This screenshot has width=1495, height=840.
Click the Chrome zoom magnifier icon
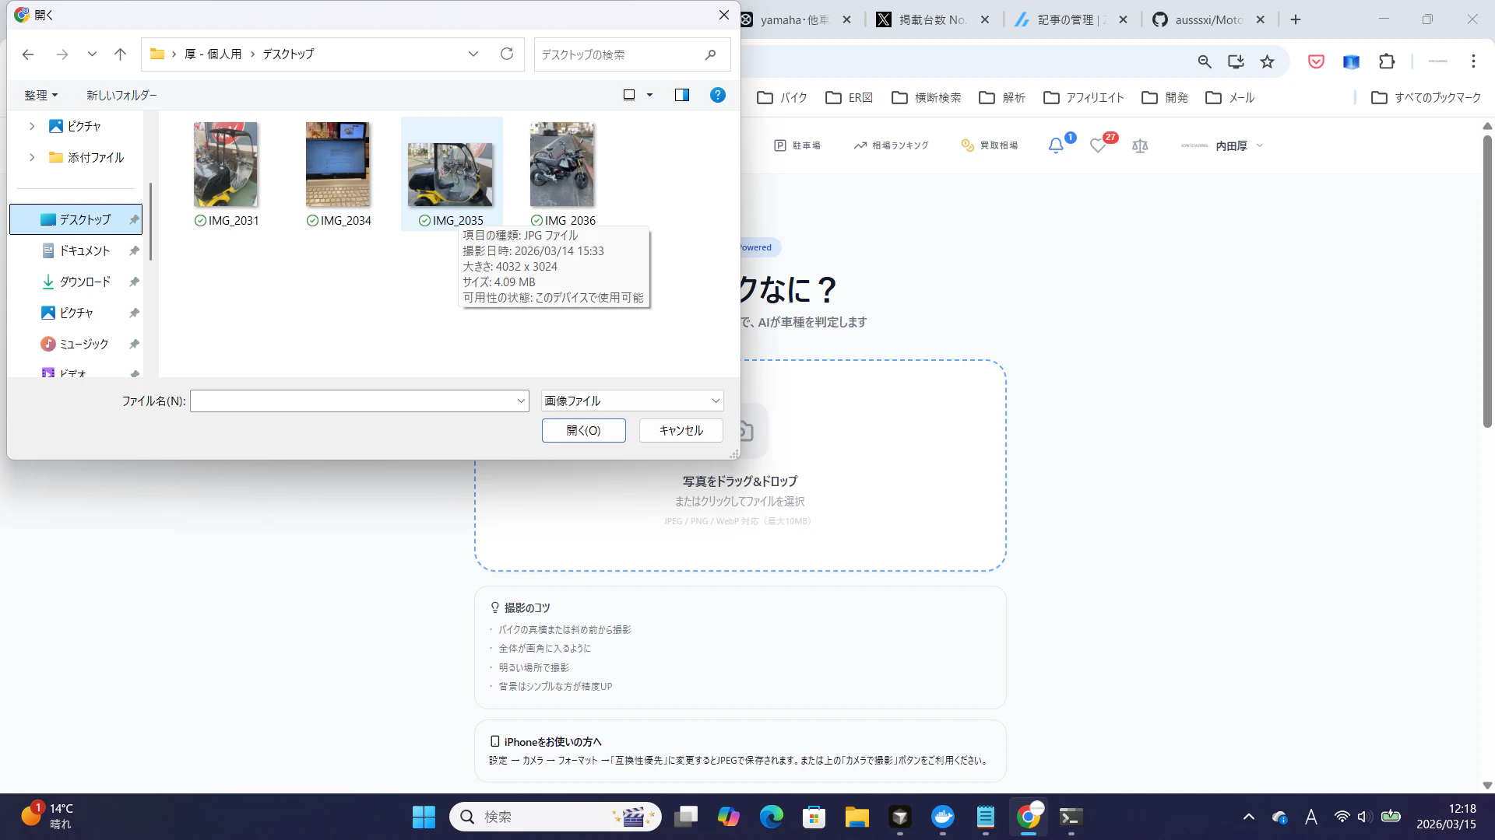(1205, 61)
